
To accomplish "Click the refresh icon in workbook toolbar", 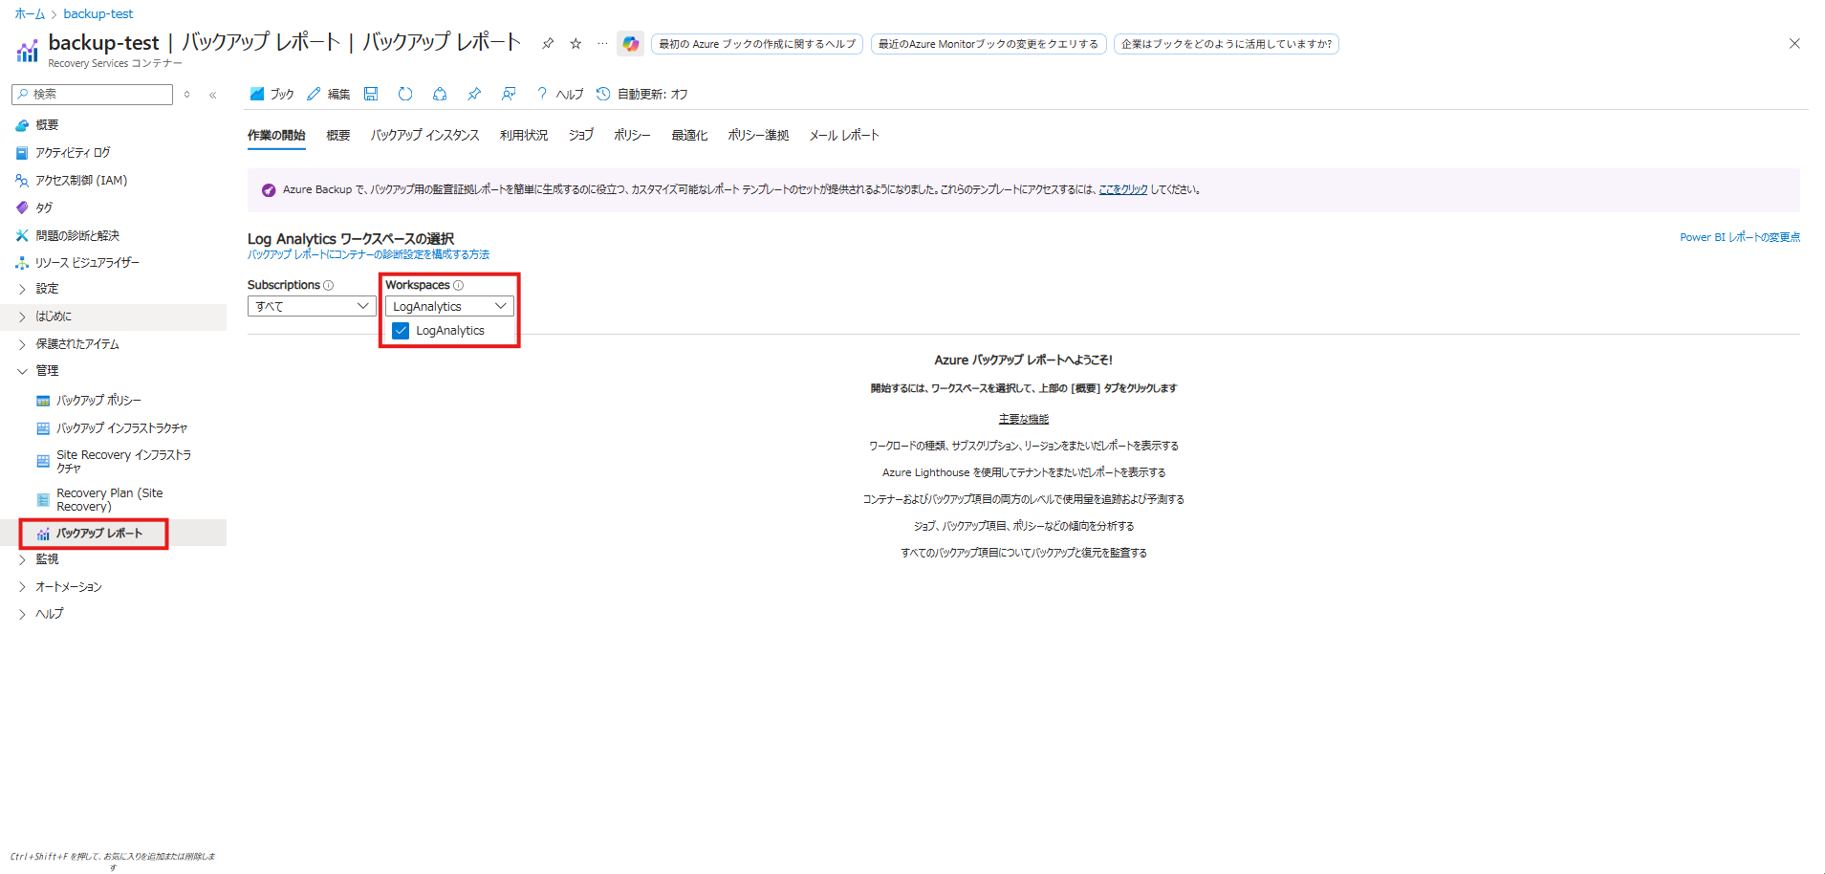I will pos(405,94).
